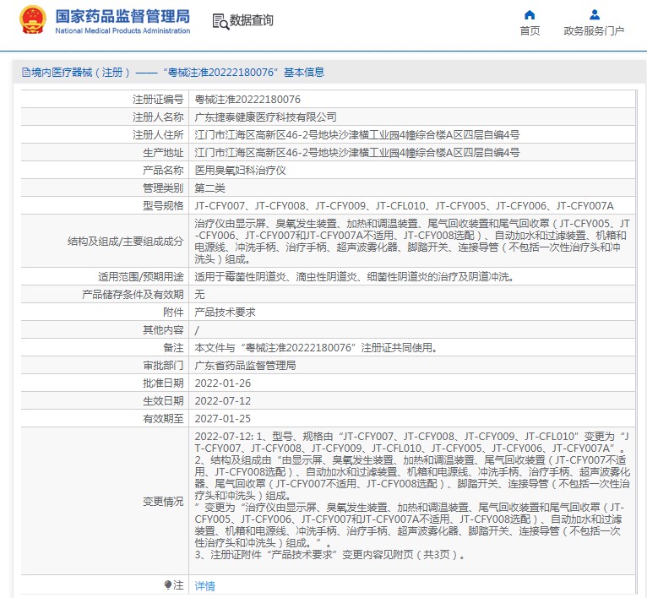The image size is (647, 598).
Task: Click the NMPA national emblem logo
Action: click(32, 20)
